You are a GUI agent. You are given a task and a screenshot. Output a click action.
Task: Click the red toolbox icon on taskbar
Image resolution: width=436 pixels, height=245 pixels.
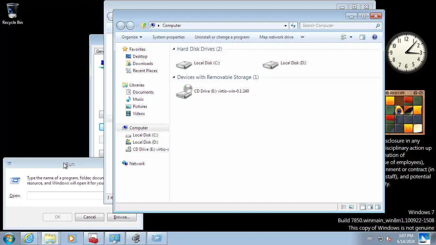[x=93, y=238]
